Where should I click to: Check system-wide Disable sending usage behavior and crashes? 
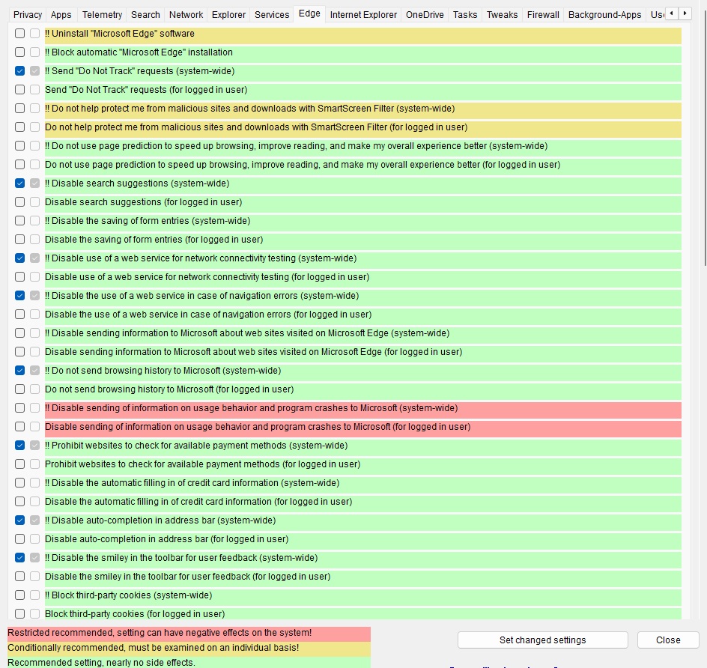(x=20, y=408)
